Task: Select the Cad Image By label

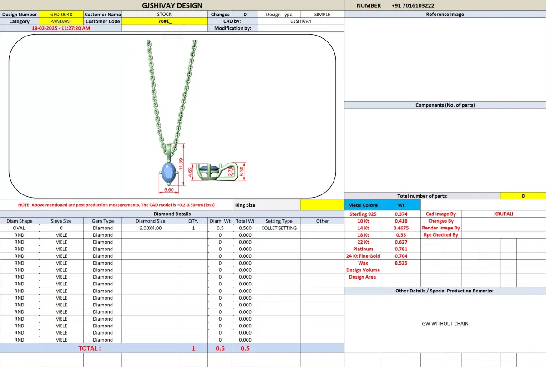Action: [440, 214]
